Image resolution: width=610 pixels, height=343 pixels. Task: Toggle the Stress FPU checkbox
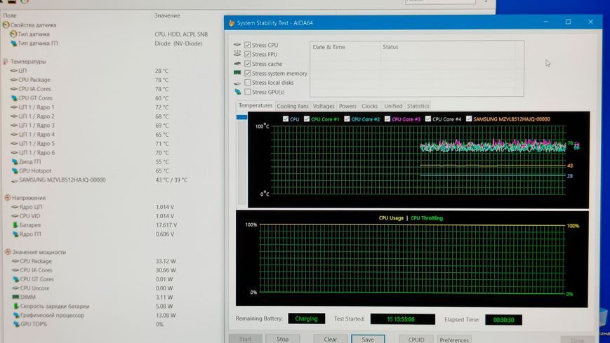pyautogui.click(x=247, y=55)
